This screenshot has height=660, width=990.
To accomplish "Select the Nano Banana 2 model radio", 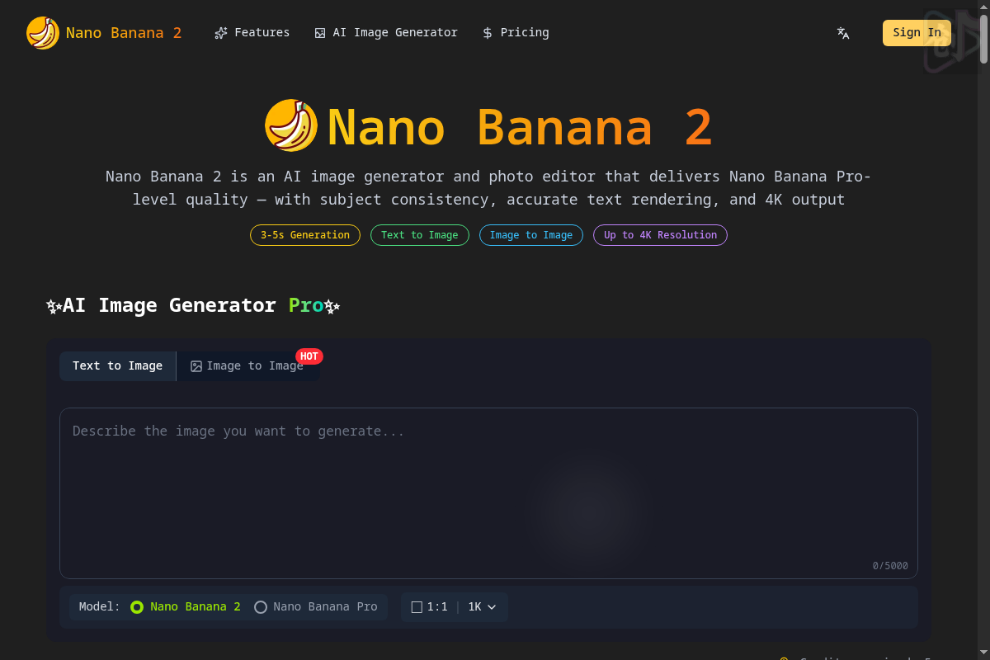I will (137, 607).
